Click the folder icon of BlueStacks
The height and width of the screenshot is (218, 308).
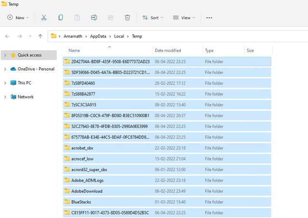pyautogui.click(x=67, y=202)
